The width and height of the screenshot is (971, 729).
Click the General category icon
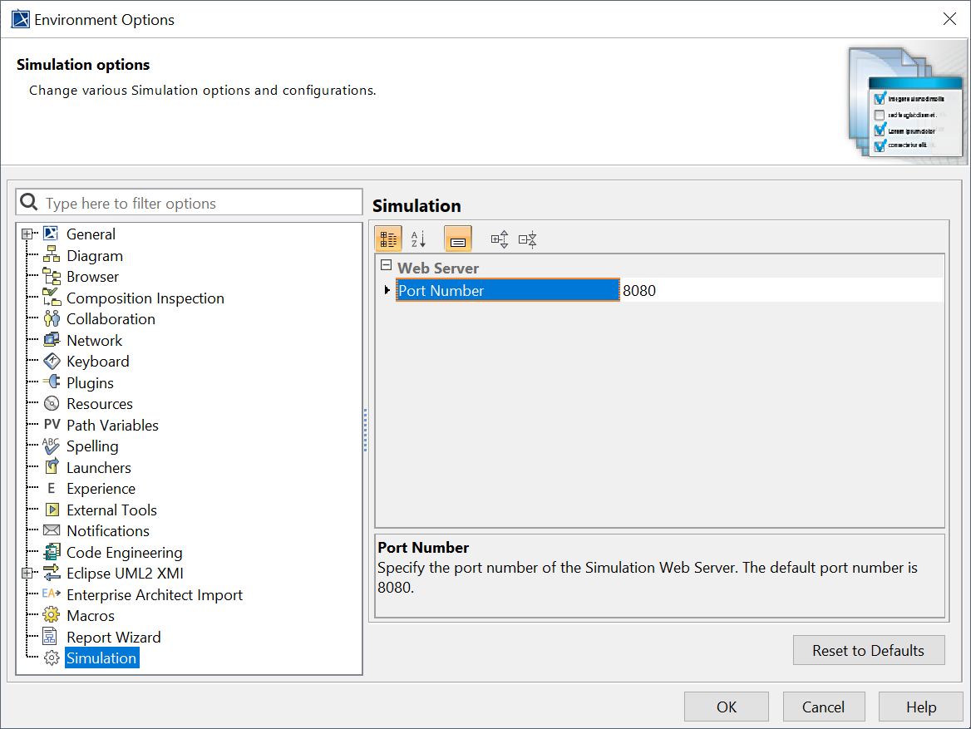click(52, 234)
